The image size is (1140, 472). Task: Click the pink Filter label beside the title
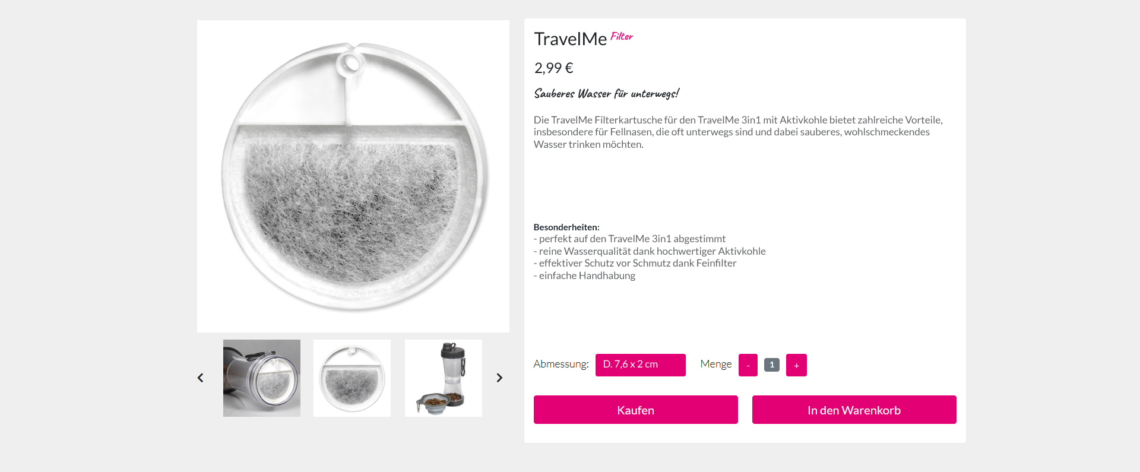click(622, 36)
